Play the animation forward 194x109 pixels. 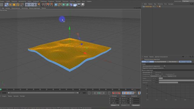[99, 93]
